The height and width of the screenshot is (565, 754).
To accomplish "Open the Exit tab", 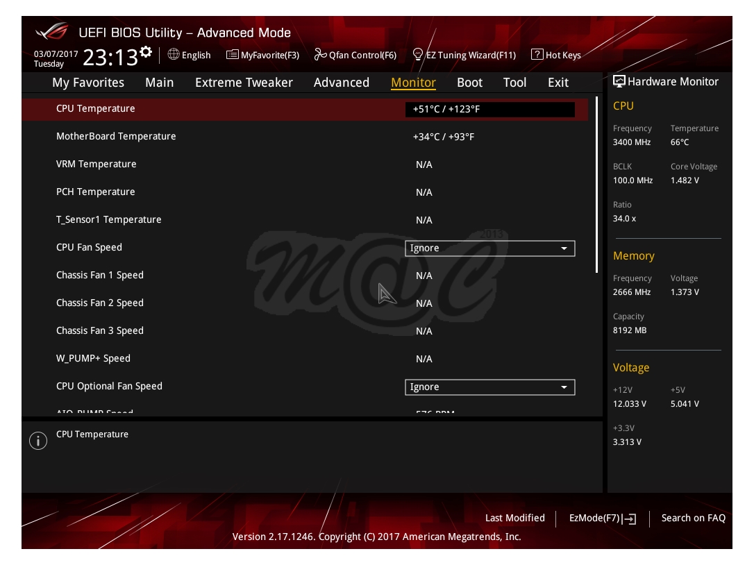I will pyautogui.click(x=558, y=83).
